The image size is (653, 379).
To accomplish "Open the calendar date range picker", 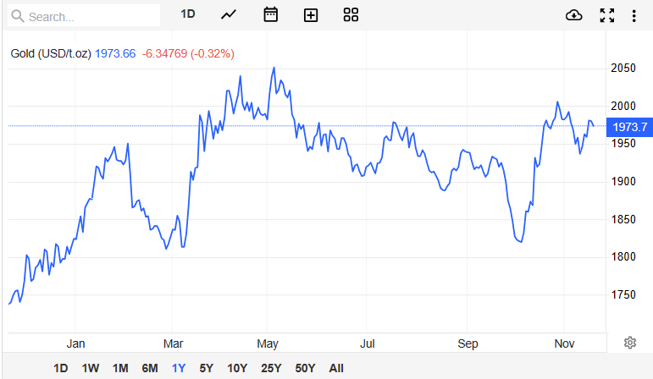I will 271,14.
